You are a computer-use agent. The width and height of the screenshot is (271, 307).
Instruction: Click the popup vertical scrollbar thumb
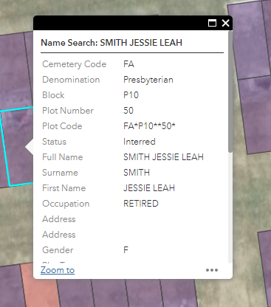(230, 92)
